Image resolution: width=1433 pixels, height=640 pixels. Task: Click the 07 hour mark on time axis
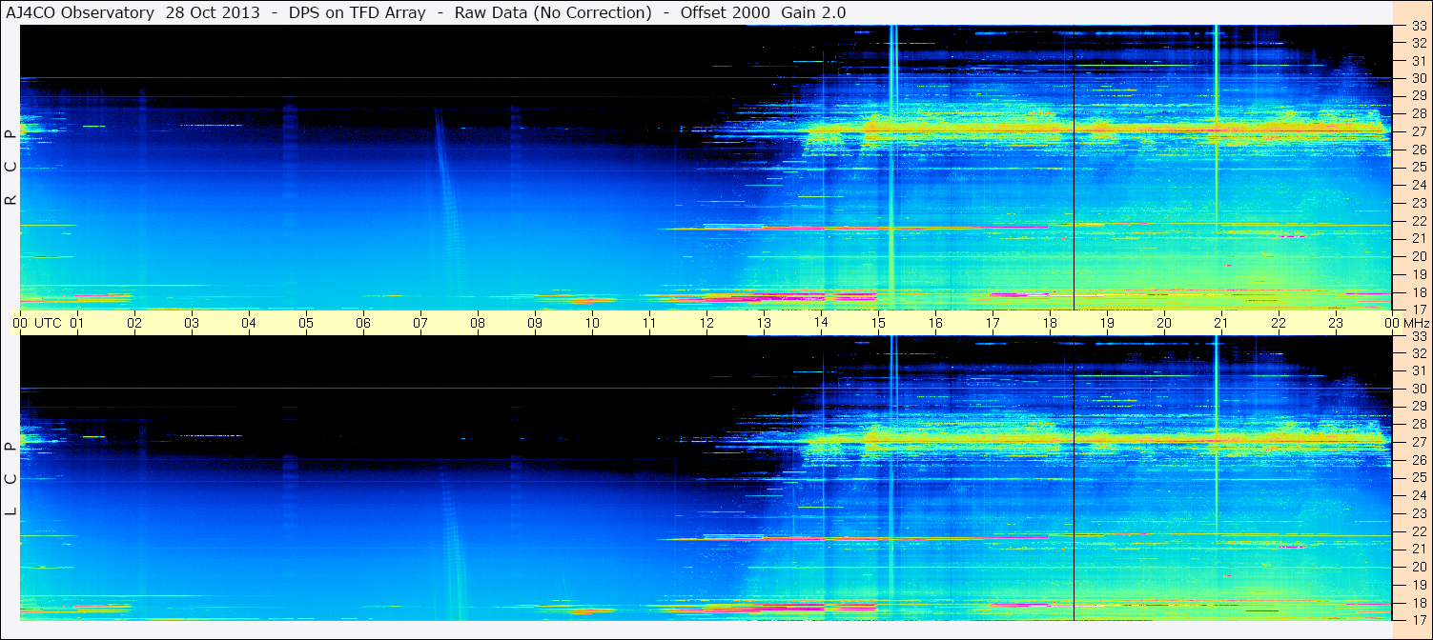[x=420, y=323]
